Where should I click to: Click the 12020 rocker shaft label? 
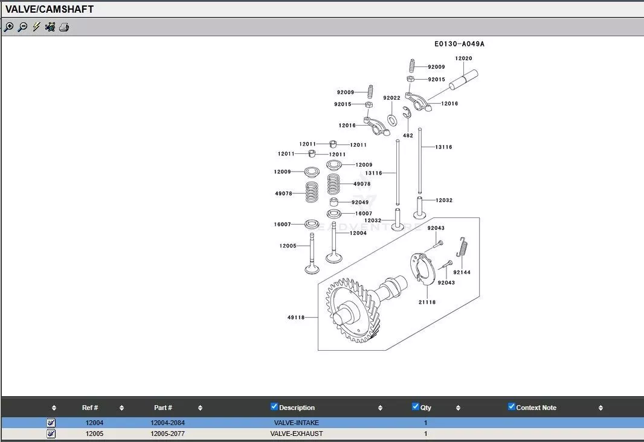[463, 59]
